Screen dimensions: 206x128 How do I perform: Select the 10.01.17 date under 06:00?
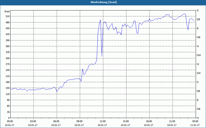56,125
